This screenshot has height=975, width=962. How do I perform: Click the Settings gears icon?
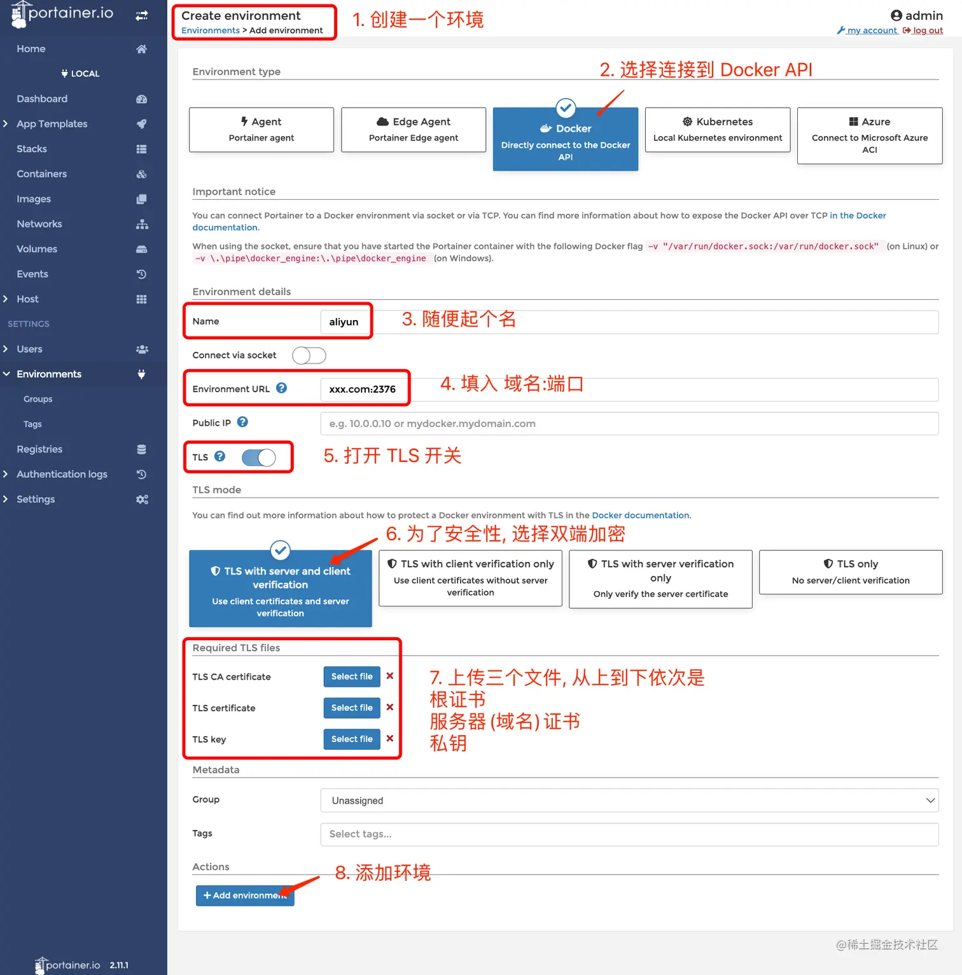click(x=142, y=500)
